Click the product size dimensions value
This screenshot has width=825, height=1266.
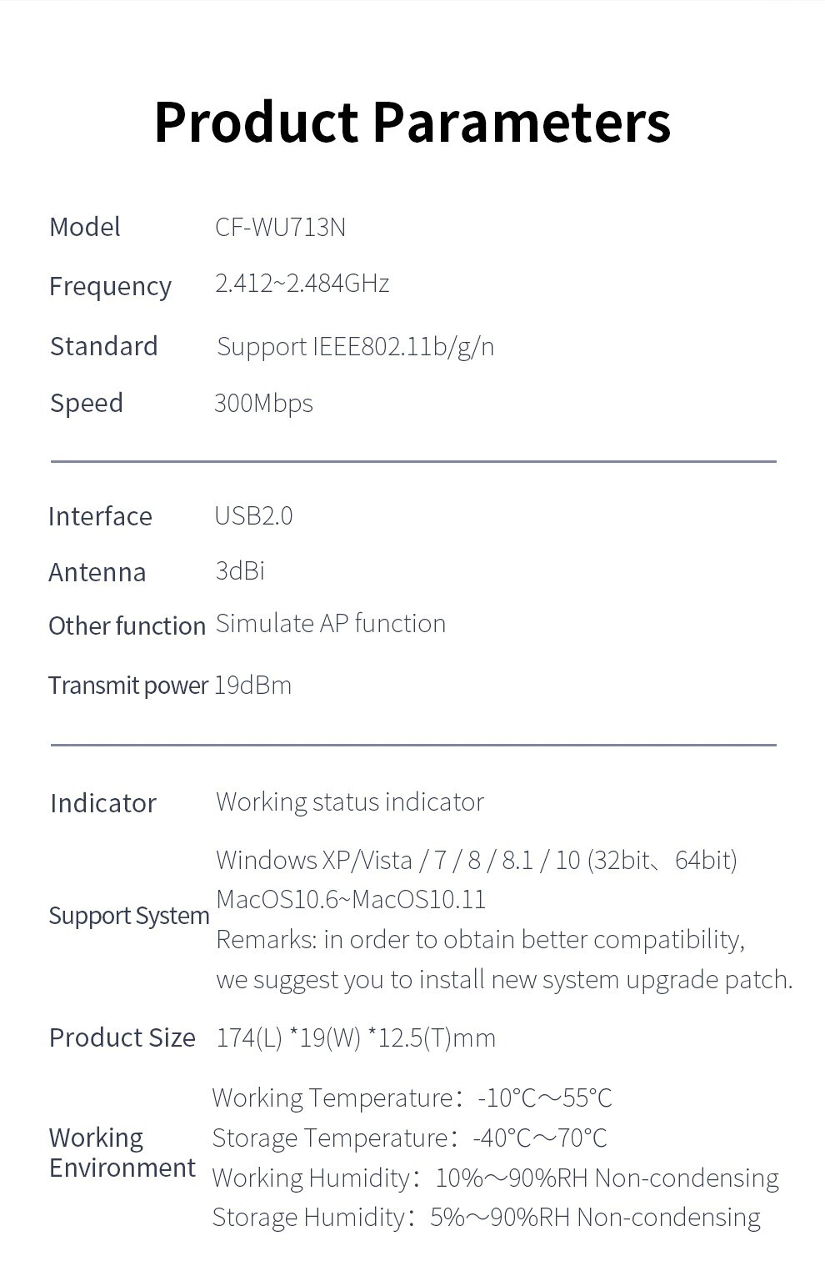[x=356, y=1038]
